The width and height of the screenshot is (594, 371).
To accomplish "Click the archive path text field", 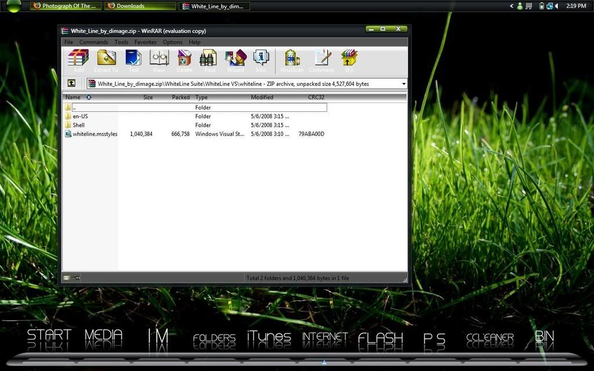I will pyautogui.click(x=247, y=83).
